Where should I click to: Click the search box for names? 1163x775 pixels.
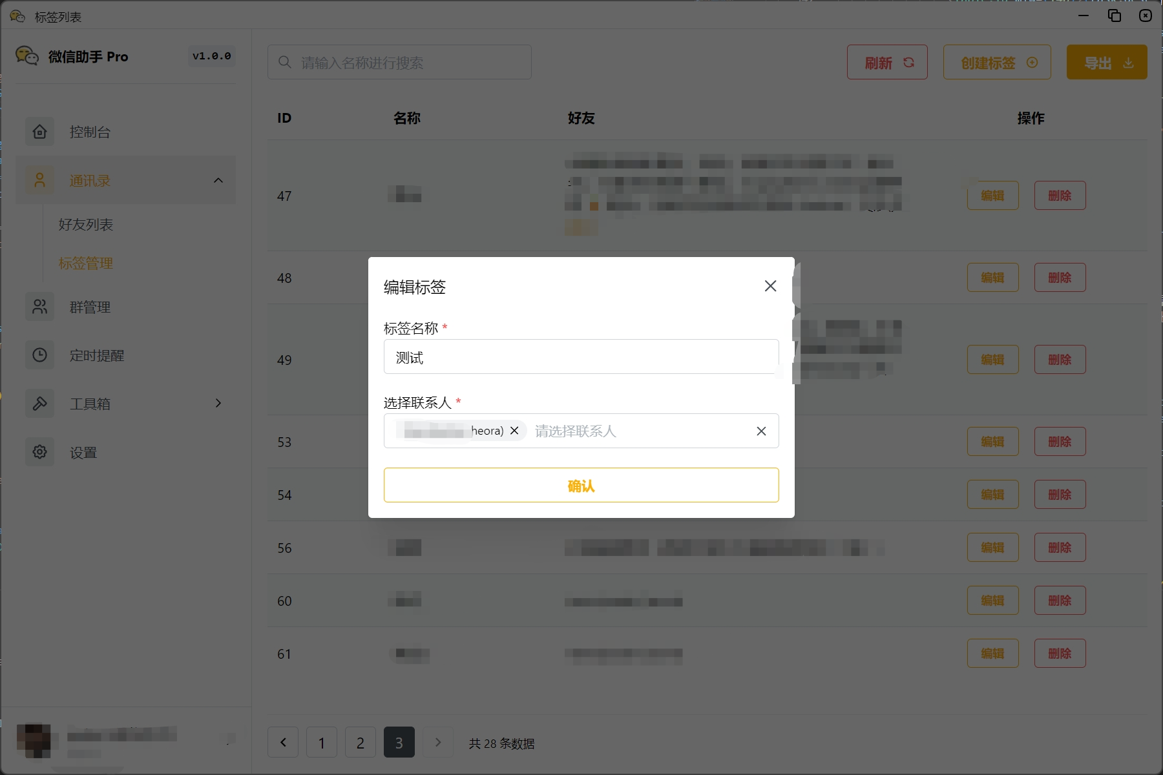399,63
